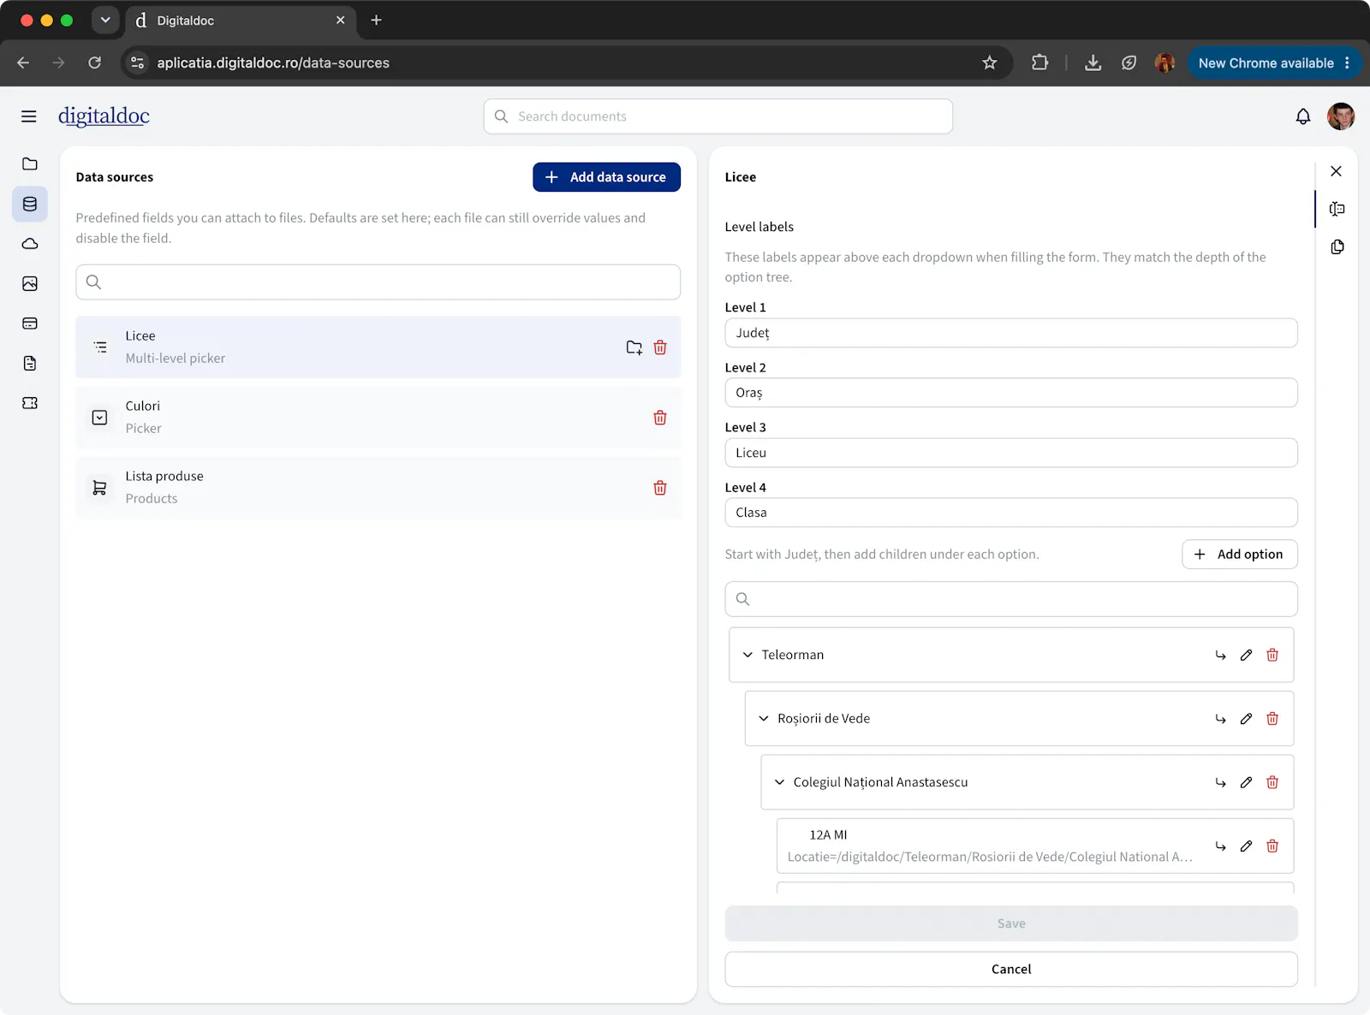Image resolution: width=1370 pixels, height=1015 pixels.
Task: Delete the Culori data source
Action: [x=660, y=418]
